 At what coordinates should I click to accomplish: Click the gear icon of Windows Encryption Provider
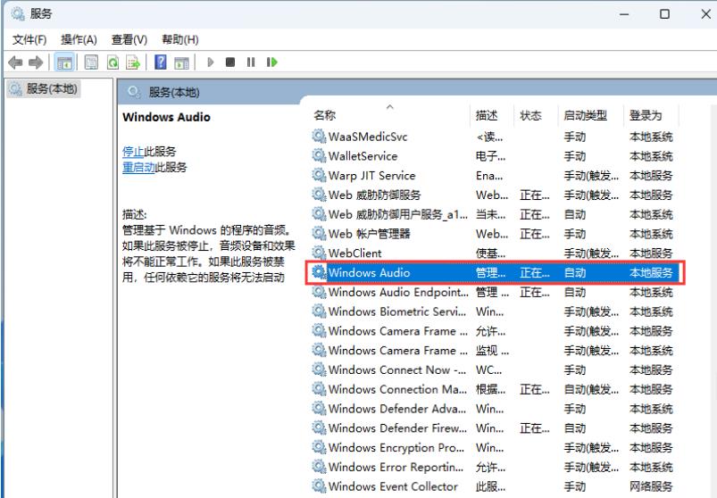319,447
